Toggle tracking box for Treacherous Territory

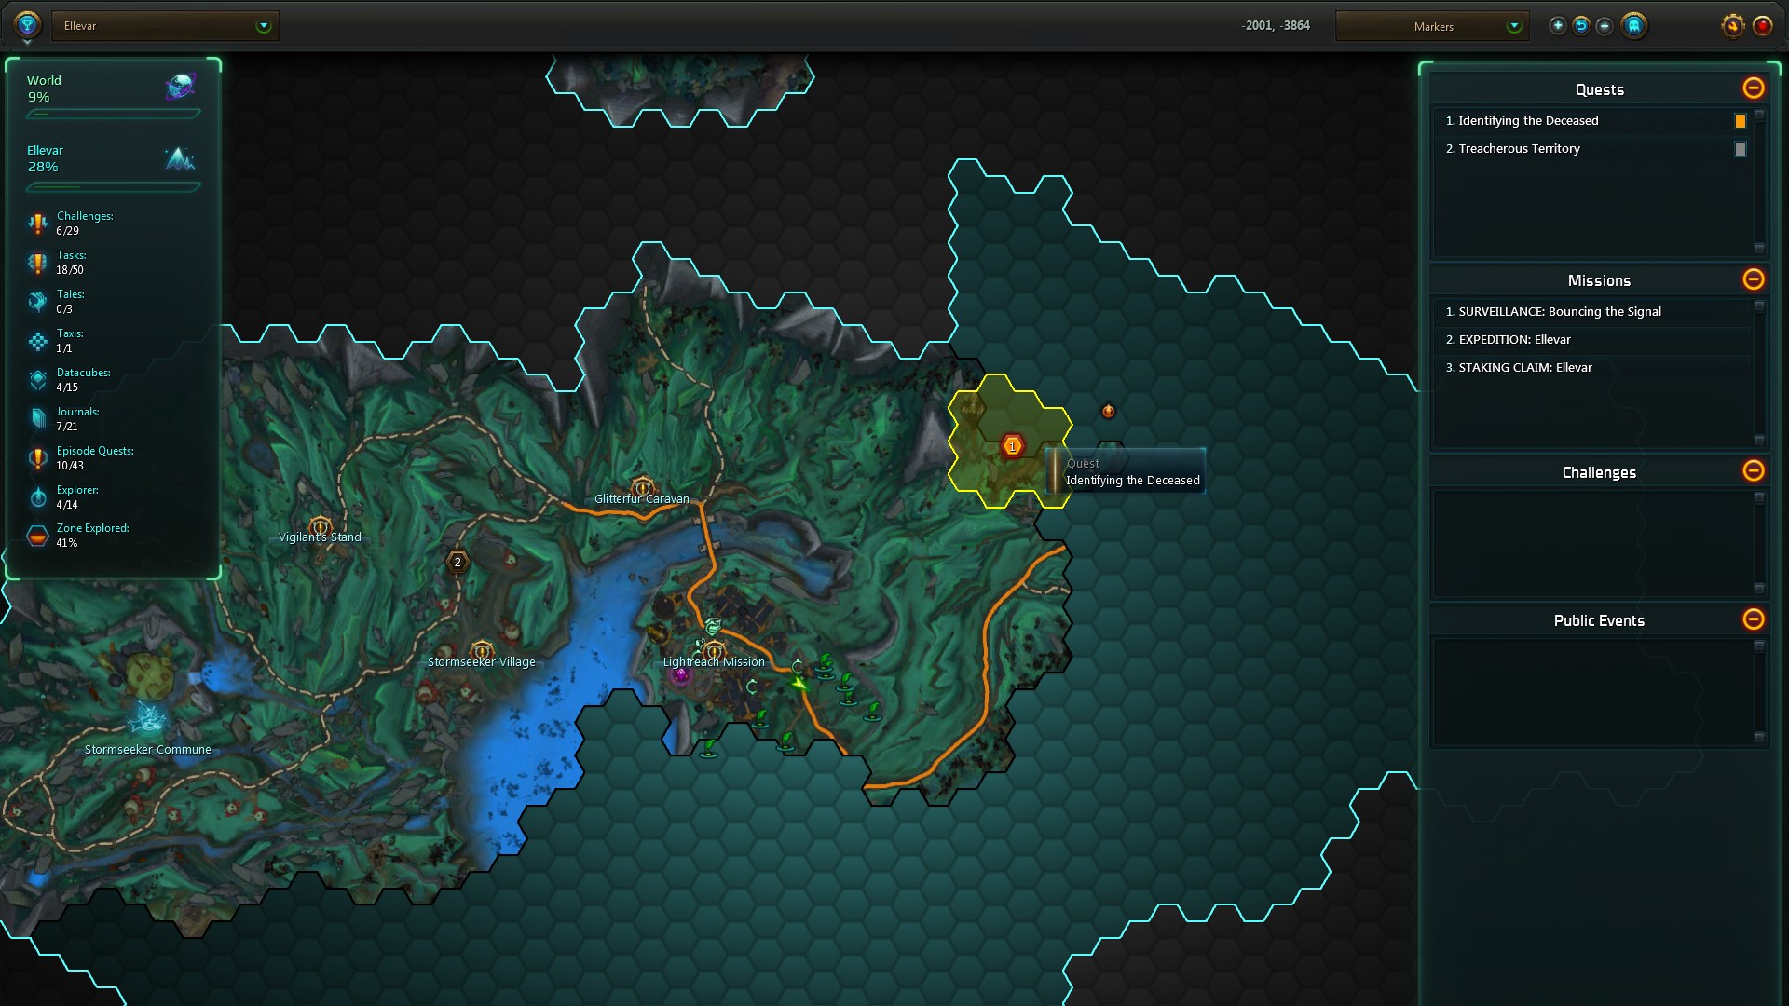1740,149
